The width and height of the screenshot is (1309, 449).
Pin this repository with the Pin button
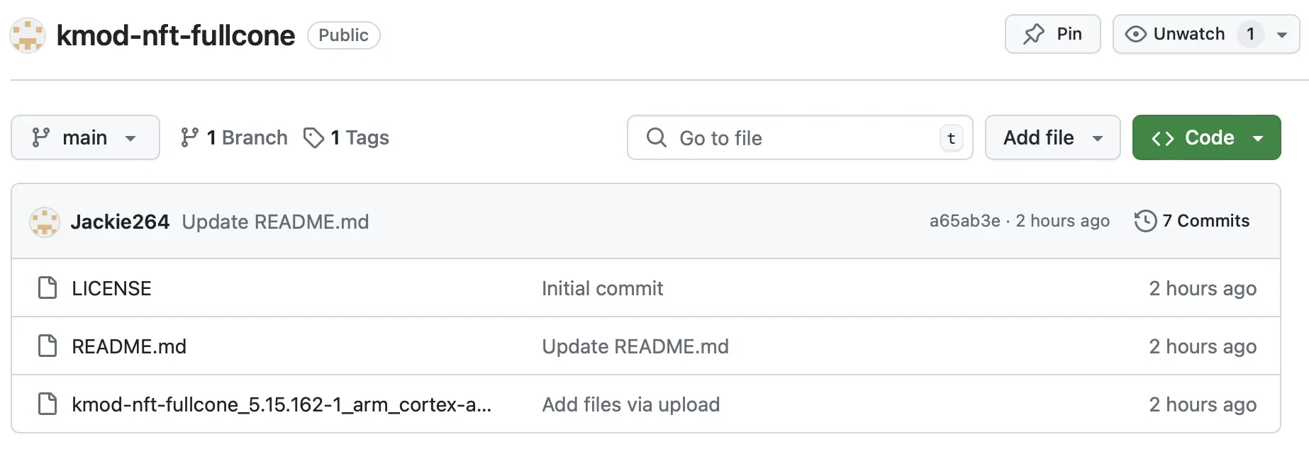point(1052,34)
